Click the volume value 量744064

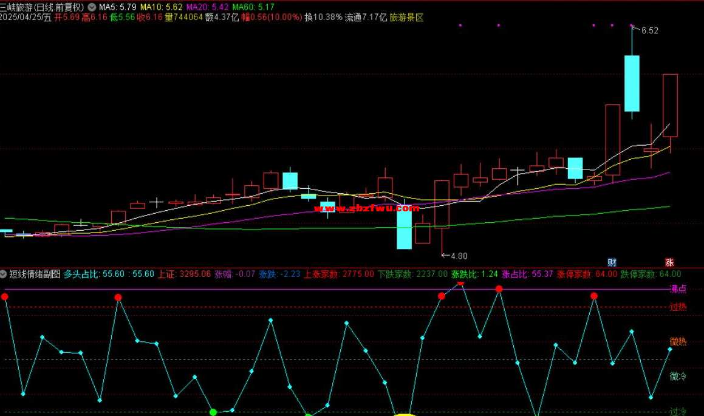pyautogui.click(x=183, y=18)
